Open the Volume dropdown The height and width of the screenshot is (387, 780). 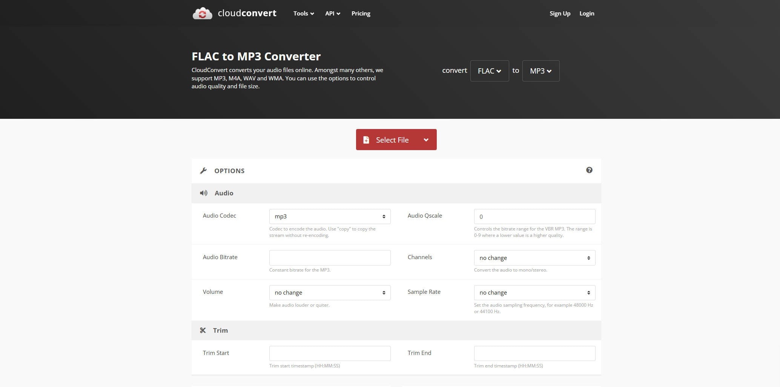330,293
